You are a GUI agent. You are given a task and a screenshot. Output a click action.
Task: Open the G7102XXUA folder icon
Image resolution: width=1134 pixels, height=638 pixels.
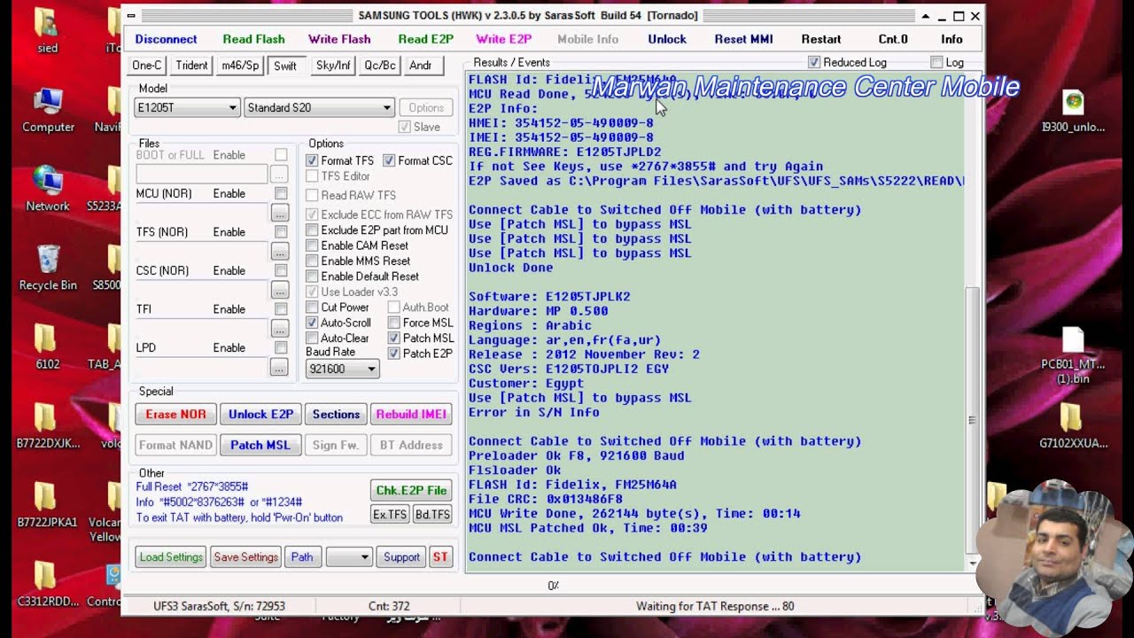point(1073,426)
